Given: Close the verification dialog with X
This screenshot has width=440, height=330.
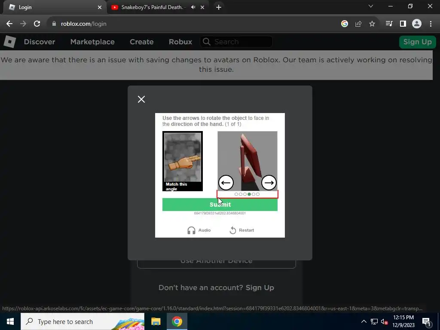Looking at the screenshot, I should (x=141, y=99).
